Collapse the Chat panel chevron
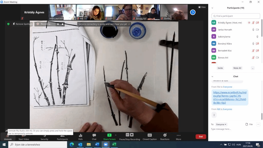 pyautogui.click(x=212, y=76)
